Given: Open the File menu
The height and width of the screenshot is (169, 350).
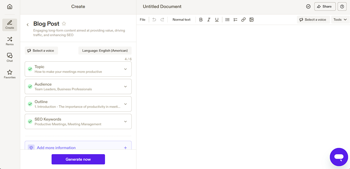Looking at the screenshot, I should coord(142,19).
